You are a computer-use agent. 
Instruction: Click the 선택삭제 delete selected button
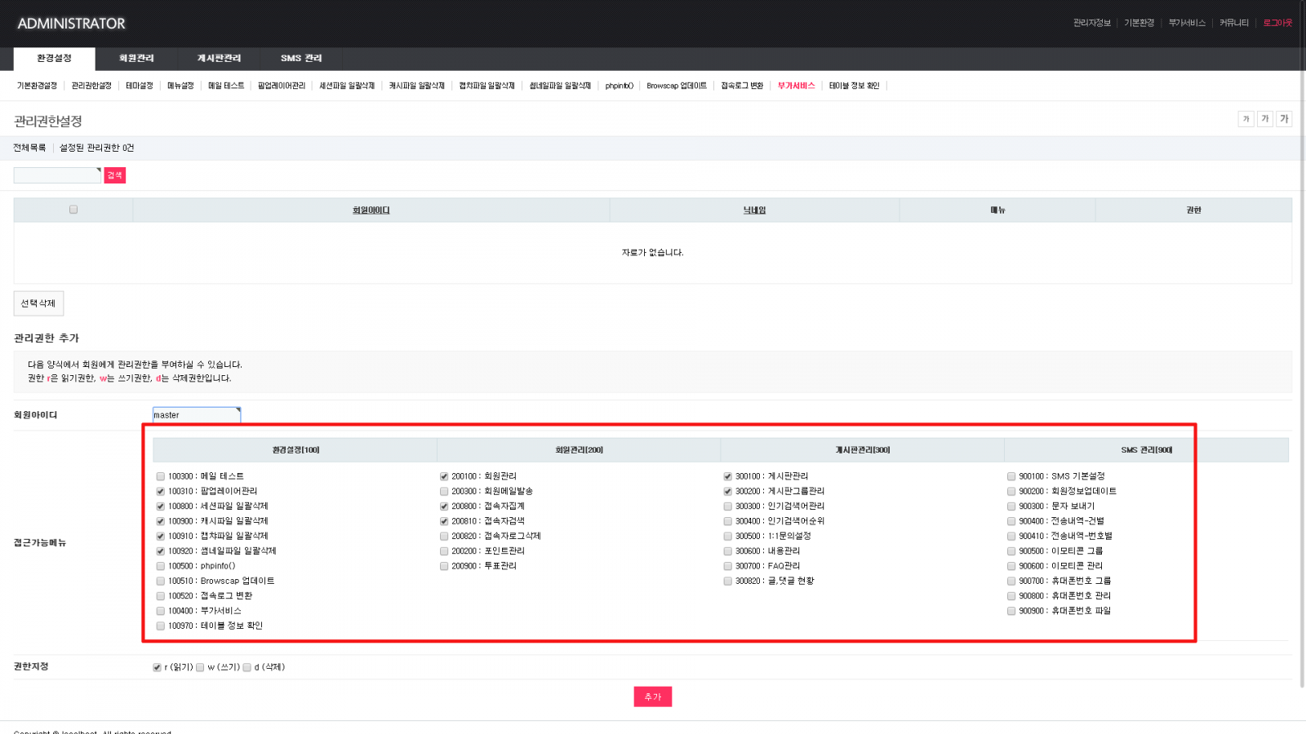pyautogui.click(x=38, y=303)
